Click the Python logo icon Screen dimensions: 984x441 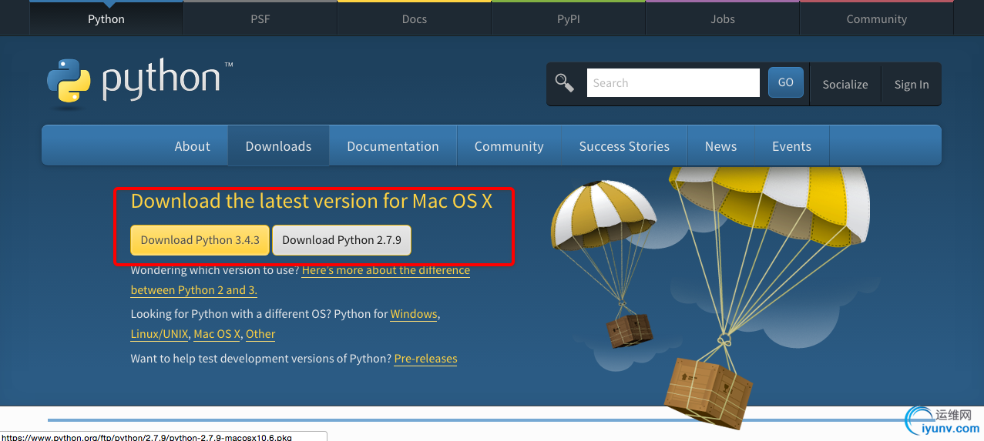click(69, 81)
